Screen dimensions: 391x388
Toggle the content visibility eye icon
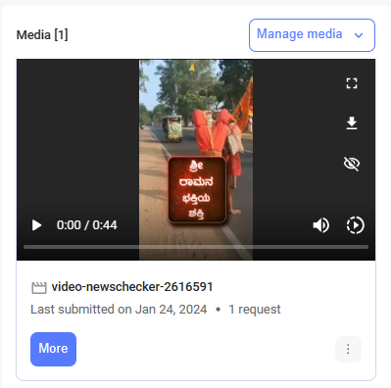(x=352, y=164)
